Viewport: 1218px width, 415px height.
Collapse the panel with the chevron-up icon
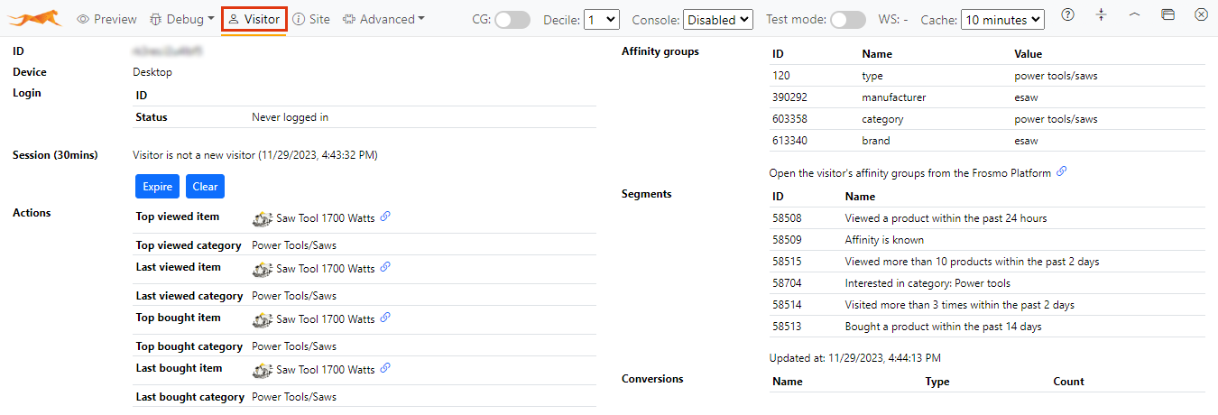1134,15
